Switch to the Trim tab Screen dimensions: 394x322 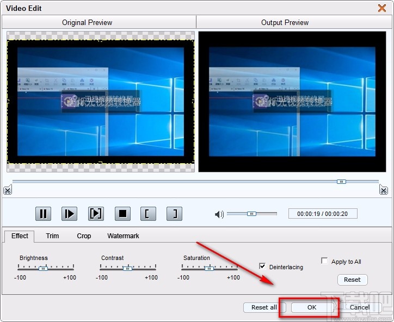(x=52, y=236)
